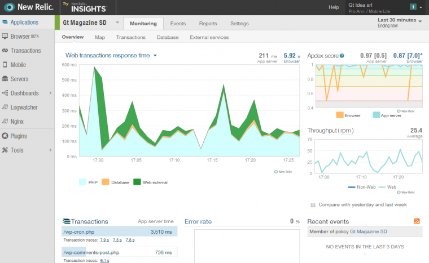This screenshot has height=263, width=429.
Task: Select the Database subtab
Action: 168,37
